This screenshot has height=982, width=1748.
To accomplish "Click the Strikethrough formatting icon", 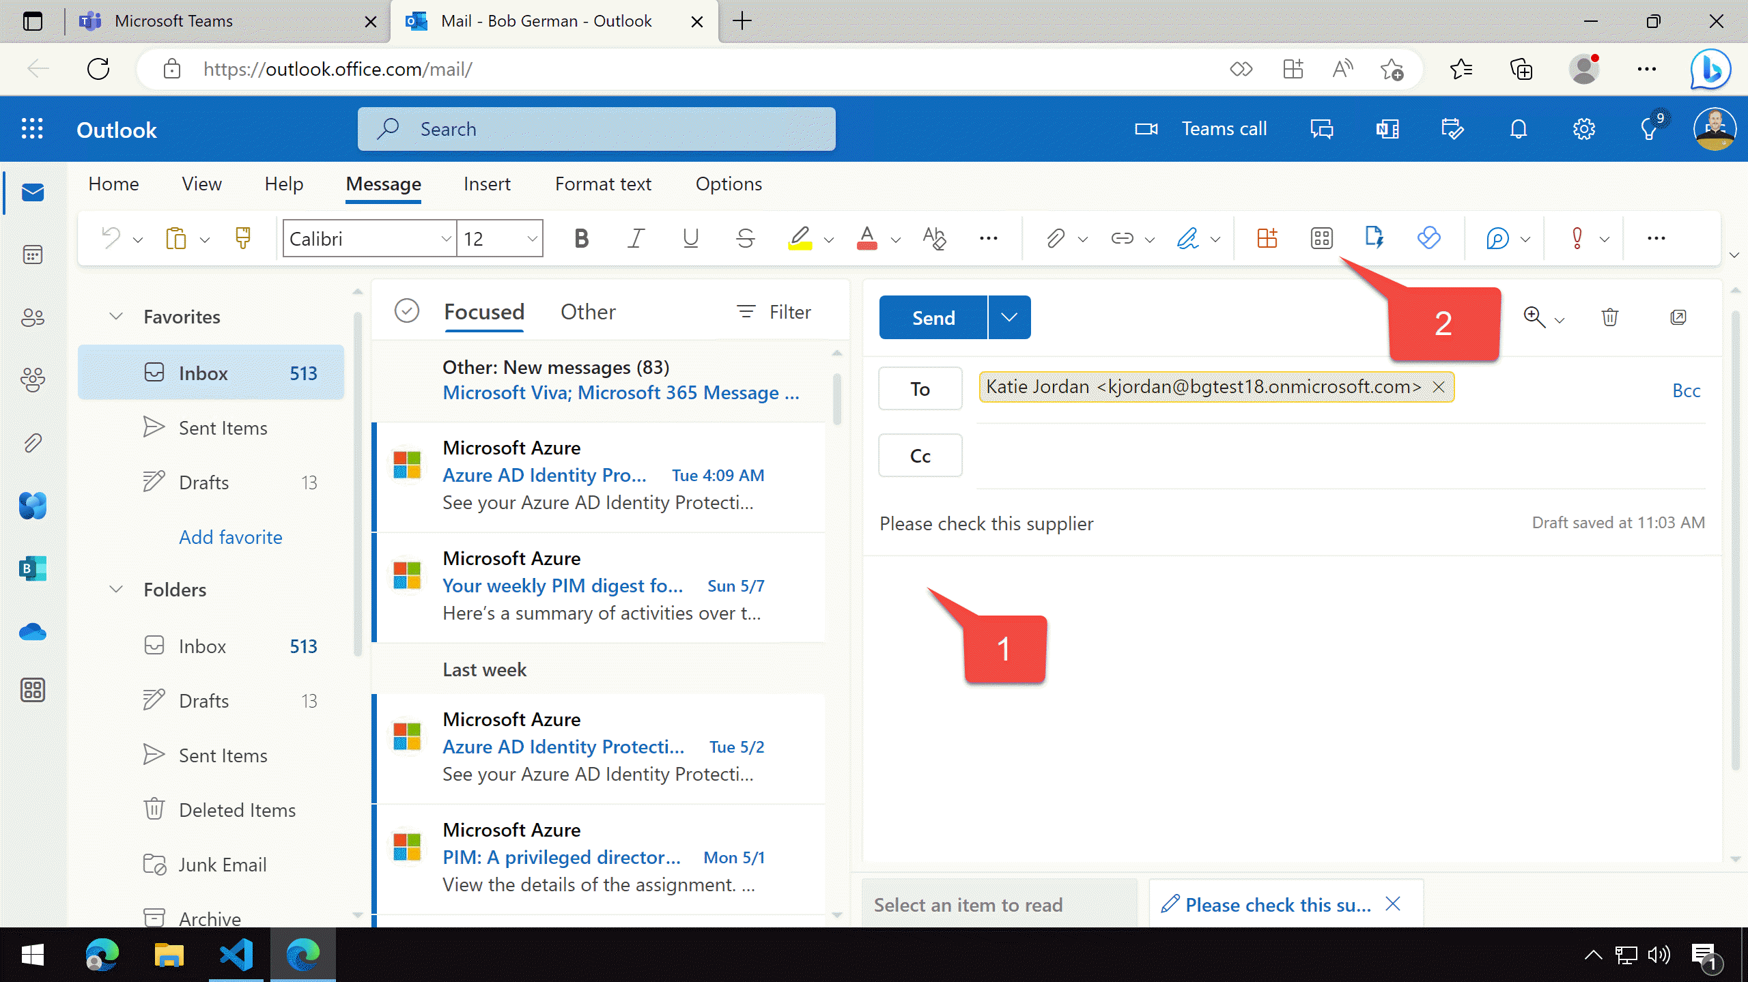I will tap(745, 238).
